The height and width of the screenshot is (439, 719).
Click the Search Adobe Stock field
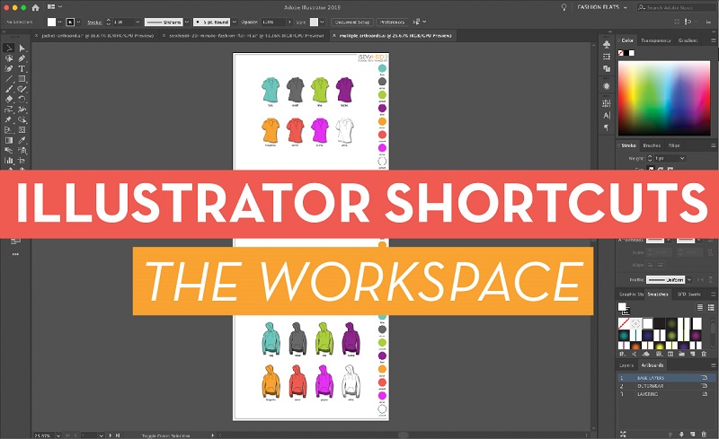click(677, 7)
